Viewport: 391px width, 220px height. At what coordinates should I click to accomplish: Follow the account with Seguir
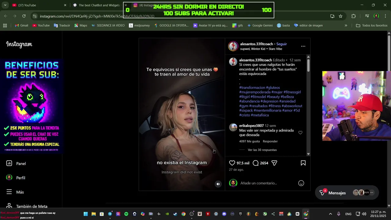coord(282,44)
